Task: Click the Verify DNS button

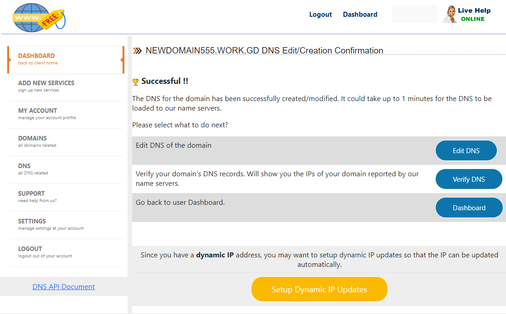Action: coord(469,179)
